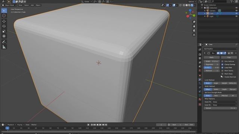The image size is (239, 134).
Task: Select the Annotate tool
Action: [x=4, y=42]
